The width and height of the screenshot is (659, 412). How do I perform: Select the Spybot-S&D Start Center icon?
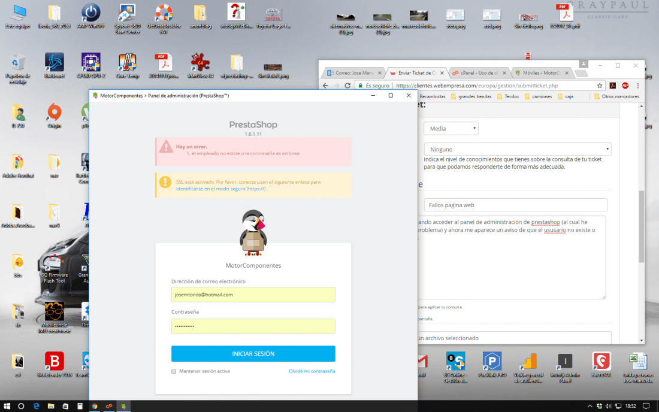[x=128, y=19]
